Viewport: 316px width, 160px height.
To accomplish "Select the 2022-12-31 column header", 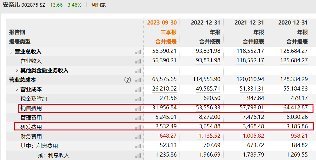I will pos(205,23).
